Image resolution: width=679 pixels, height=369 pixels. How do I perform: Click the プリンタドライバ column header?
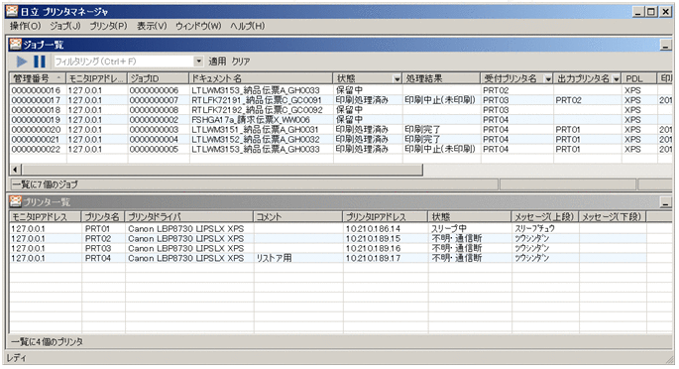(188, 216)
